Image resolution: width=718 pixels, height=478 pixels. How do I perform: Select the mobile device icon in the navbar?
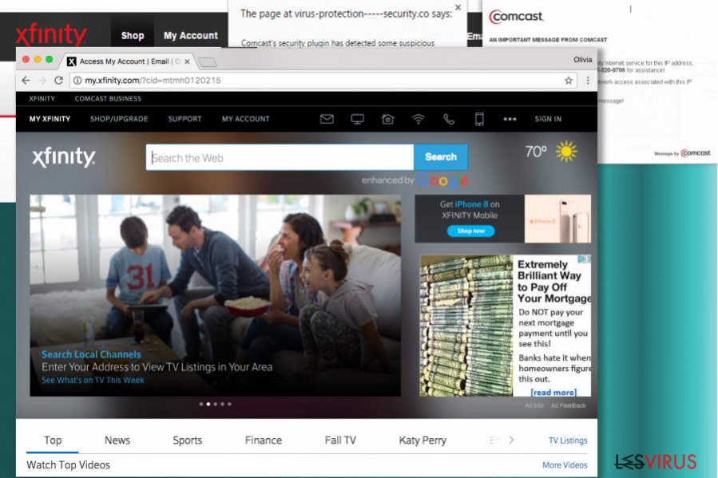[x=478, y=119]
